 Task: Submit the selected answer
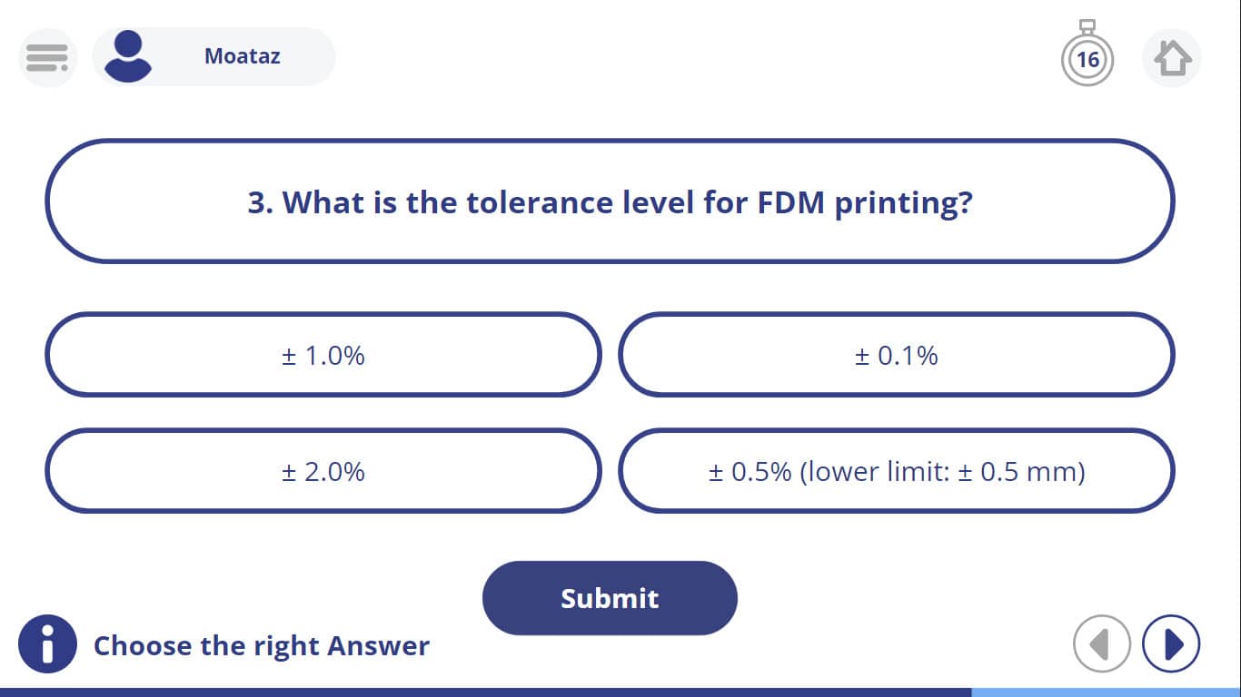[x=610, y=598]
